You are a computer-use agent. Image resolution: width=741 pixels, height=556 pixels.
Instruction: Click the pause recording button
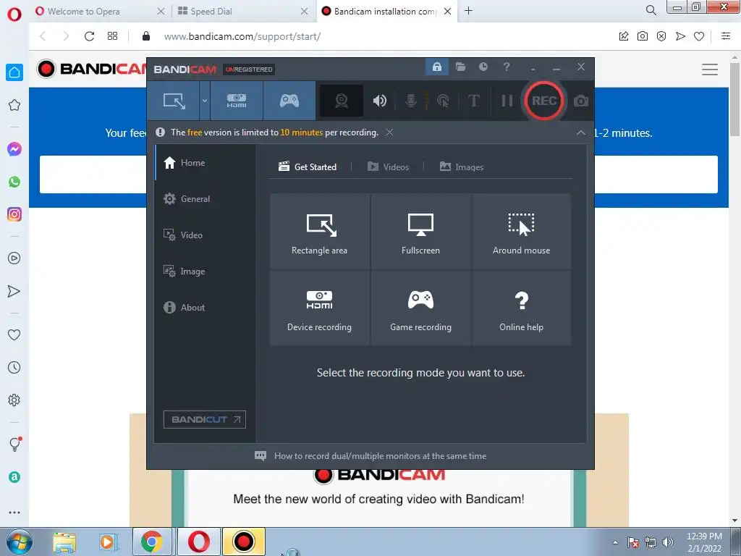point(507,101)
